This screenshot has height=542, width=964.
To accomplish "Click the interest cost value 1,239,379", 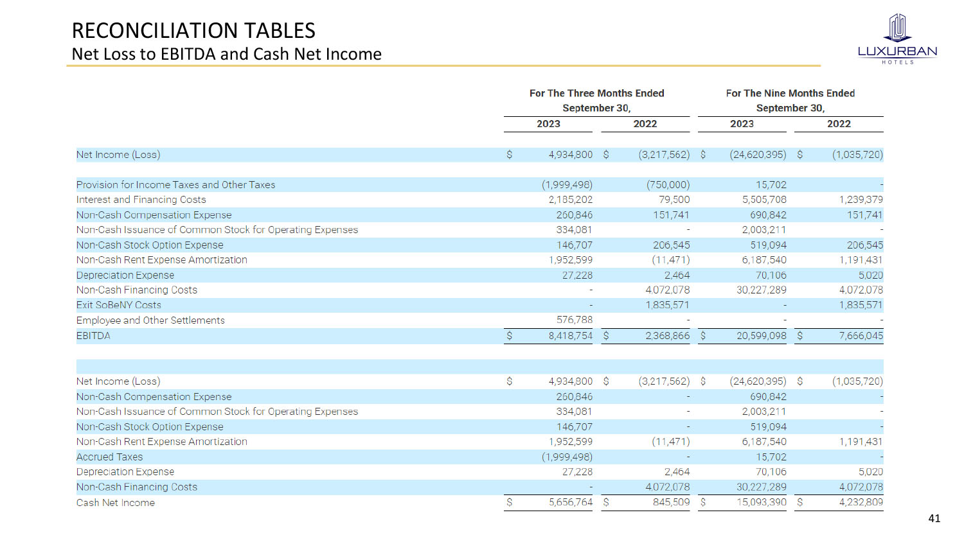I will [x=861, y=200].
